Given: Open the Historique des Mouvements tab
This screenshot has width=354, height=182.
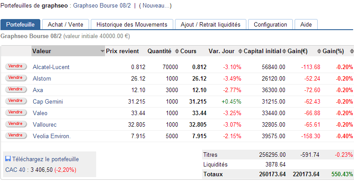Looking at the screenshot, I should [x=132, y=24].
